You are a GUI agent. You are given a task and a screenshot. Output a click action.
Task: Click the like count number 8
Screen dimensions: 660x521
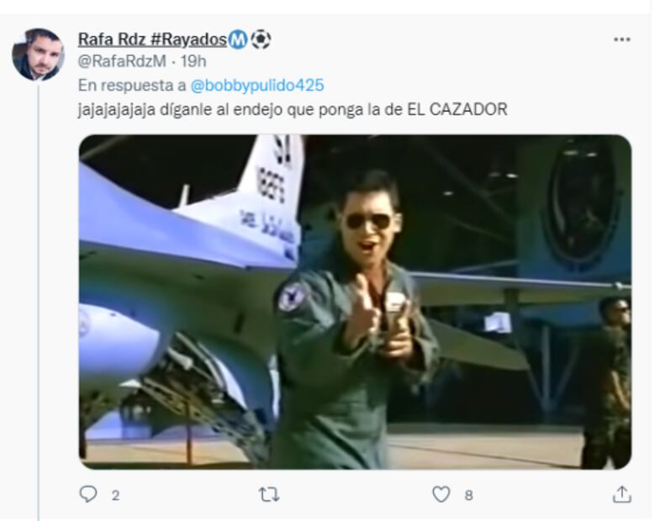[468, 495]
